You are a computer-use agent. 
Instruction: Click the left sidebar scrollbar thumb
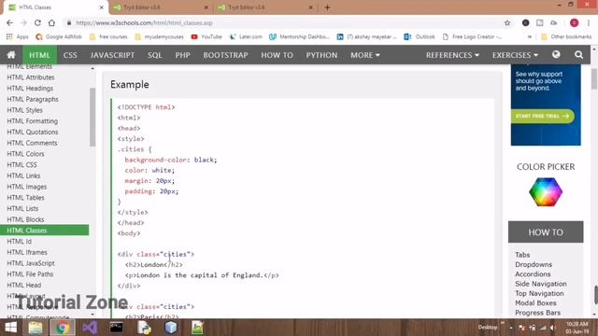click(x=93, y=117)
